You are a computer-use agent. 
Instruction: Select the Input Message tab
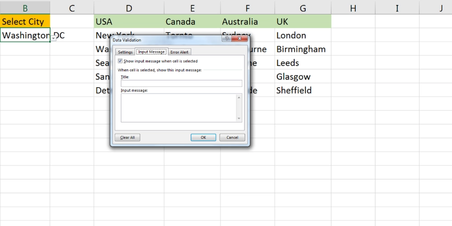point(151,52)
